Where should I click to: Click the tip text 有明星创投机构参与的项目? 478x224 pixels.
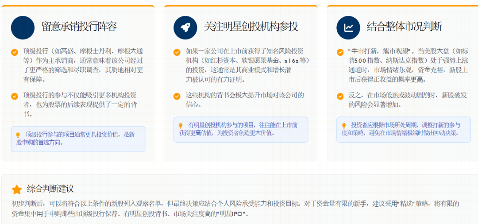point(239,129)
